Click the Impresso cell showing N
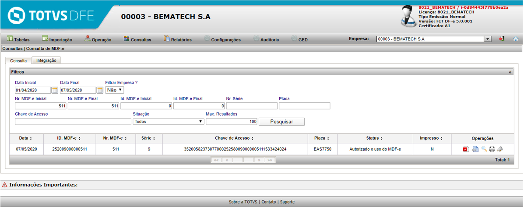Viewport: 524px width, 207px height. [432, 149]
